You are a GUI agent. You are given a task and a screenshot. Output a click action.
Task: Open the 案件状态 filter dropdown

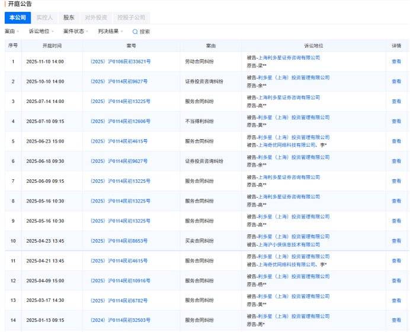(x=76, y=31)
